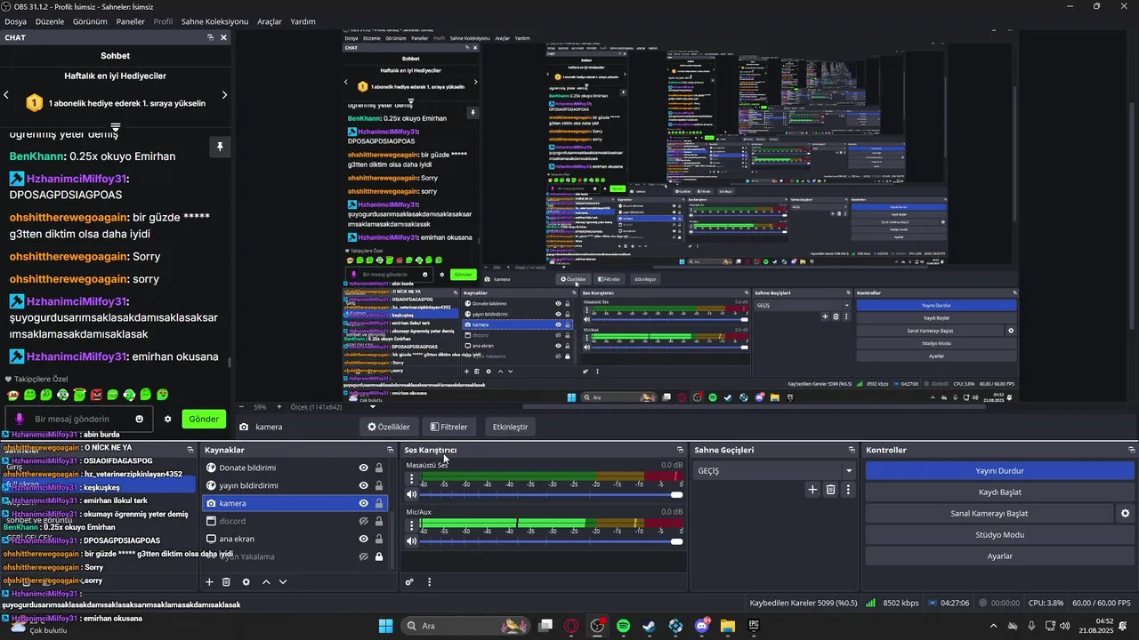Screen dimensions: 1139x640
Task: Go to previous gift leaderboard entry
Action: (x=6, y=94)
